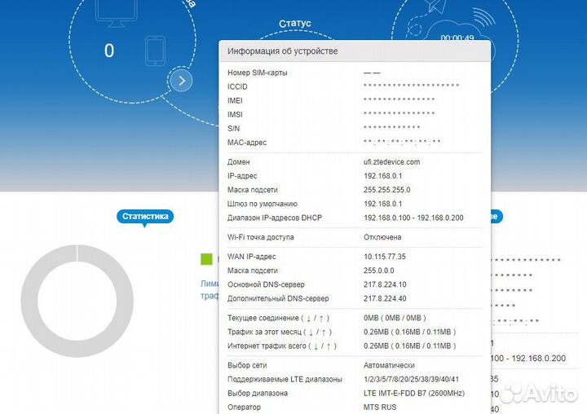
Task: Select the subnet mask value '255.255.255.0'
Action: pyautogui.click(x=386, y=190)
